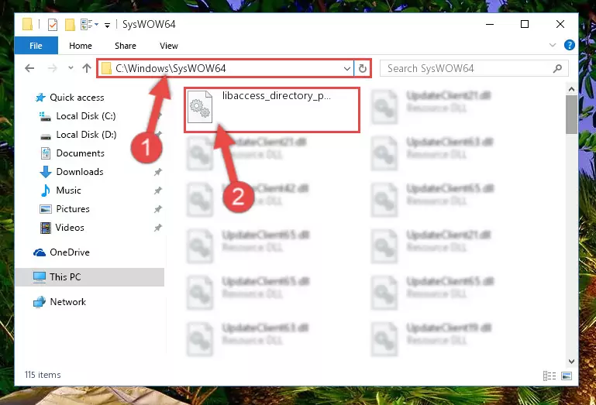Viewport: 596px width, 405px height.
Task: Refresh the SysWOW64 folder view
Action: click(x=362, y=69)
